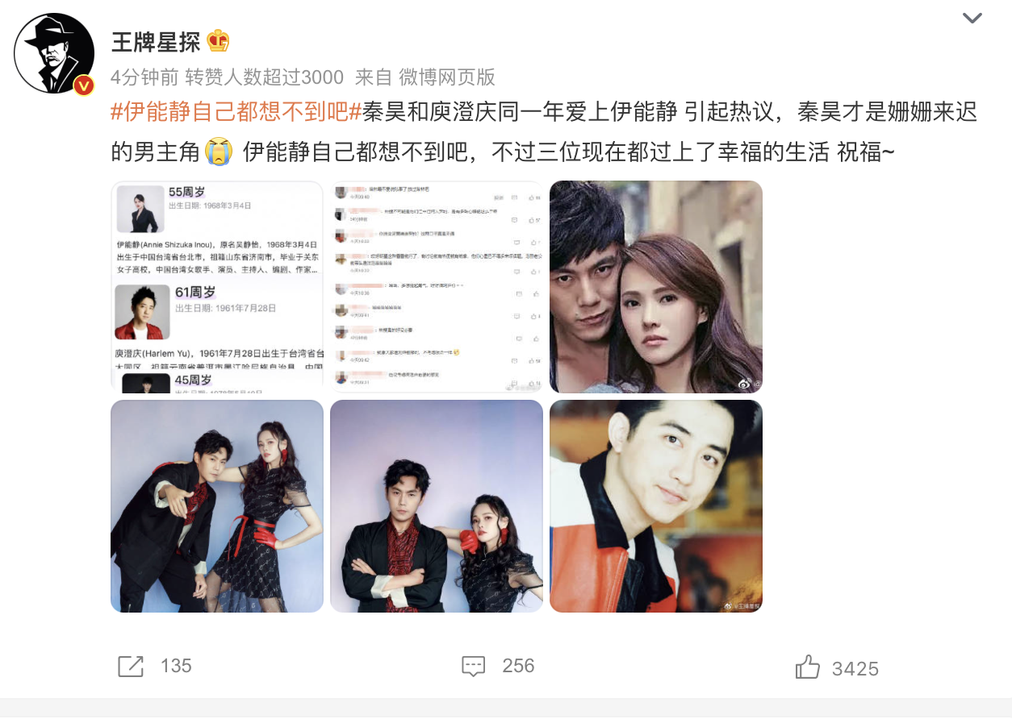Screen dimensions: 1012x719
Task: Open the 256 comments count
Action: click(x=518, y=666)
